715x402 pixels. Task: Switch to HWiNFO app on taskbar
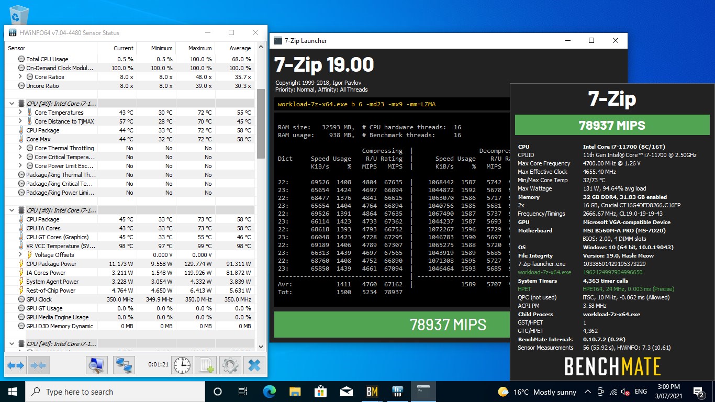coord(398,392)
